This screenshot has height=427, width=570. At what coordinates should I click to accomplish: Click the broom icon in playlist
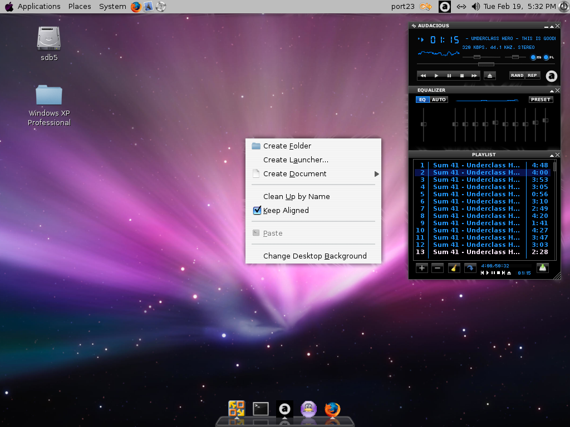[454, 268]
